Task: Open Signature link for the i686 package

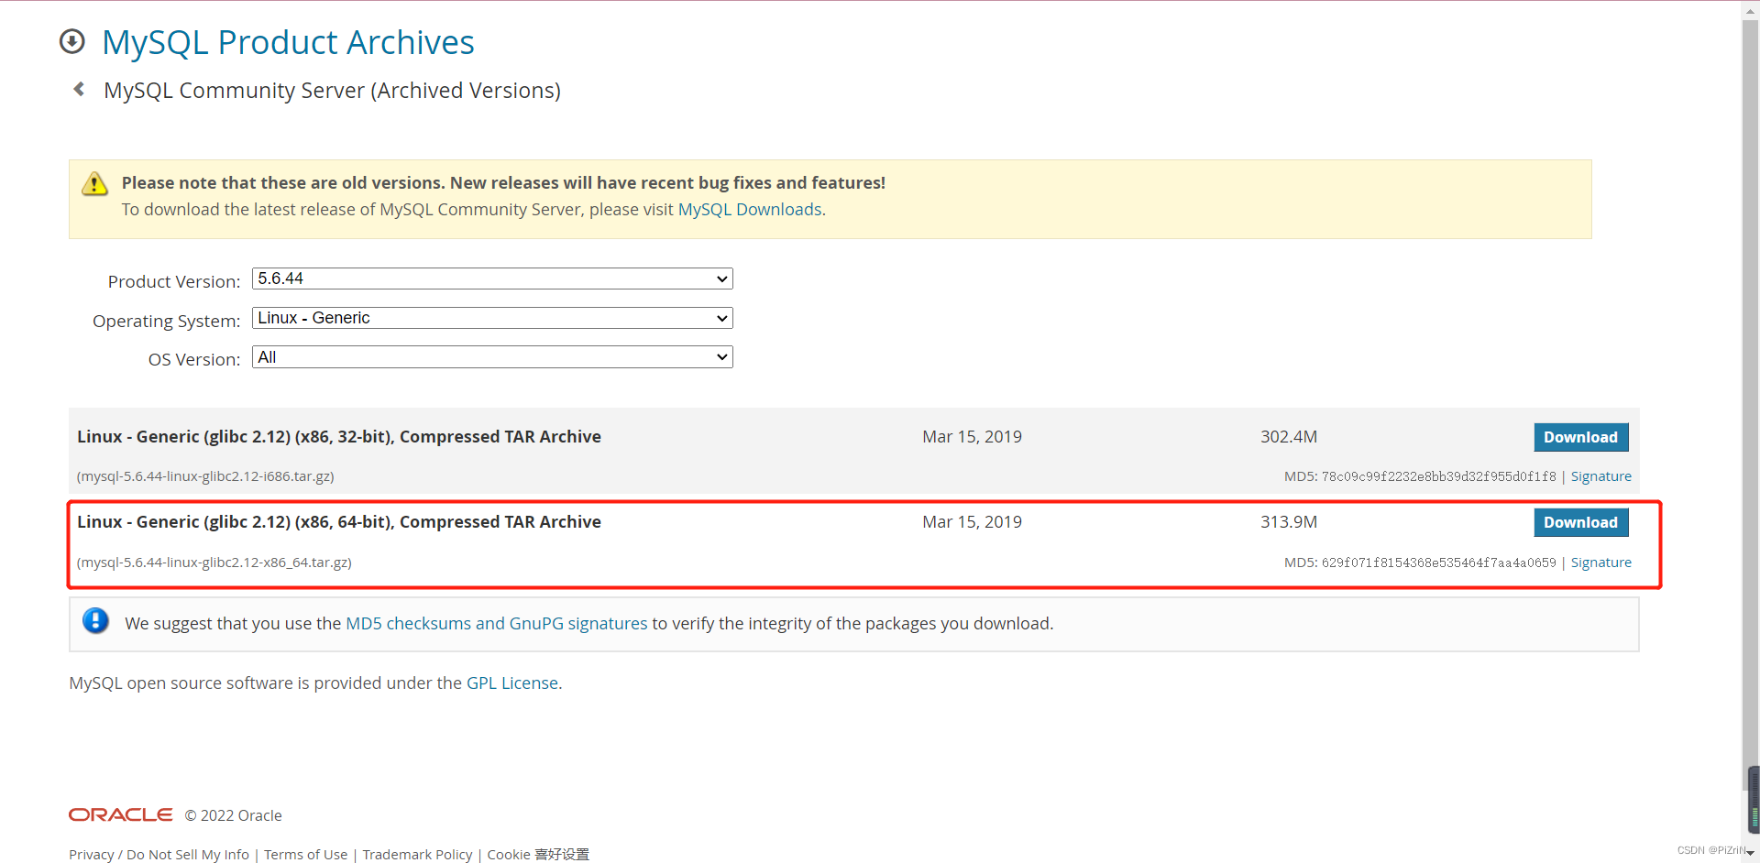Action: (1600, 476)
